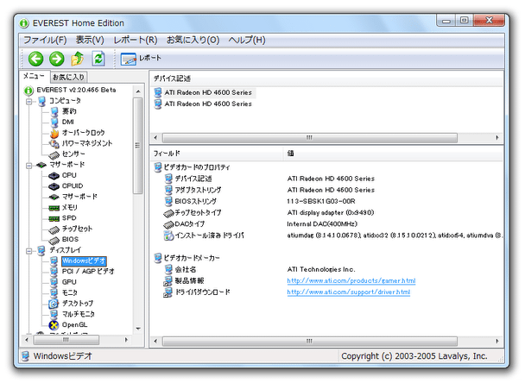Open the ファイル(F) menu
The width and height of the screenshot is (525, 383).
click(45, 41)
